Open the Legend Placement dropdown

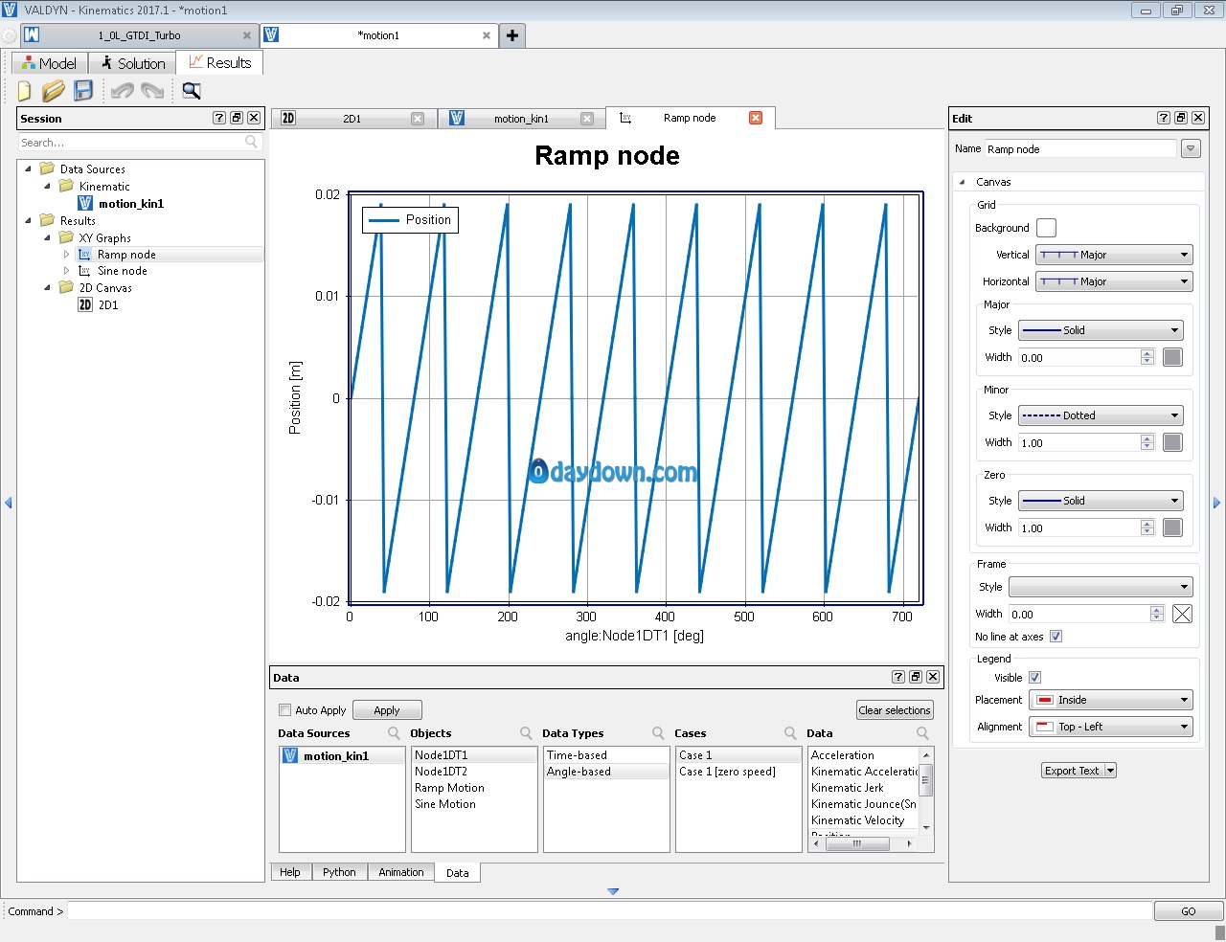(1110, 700)
